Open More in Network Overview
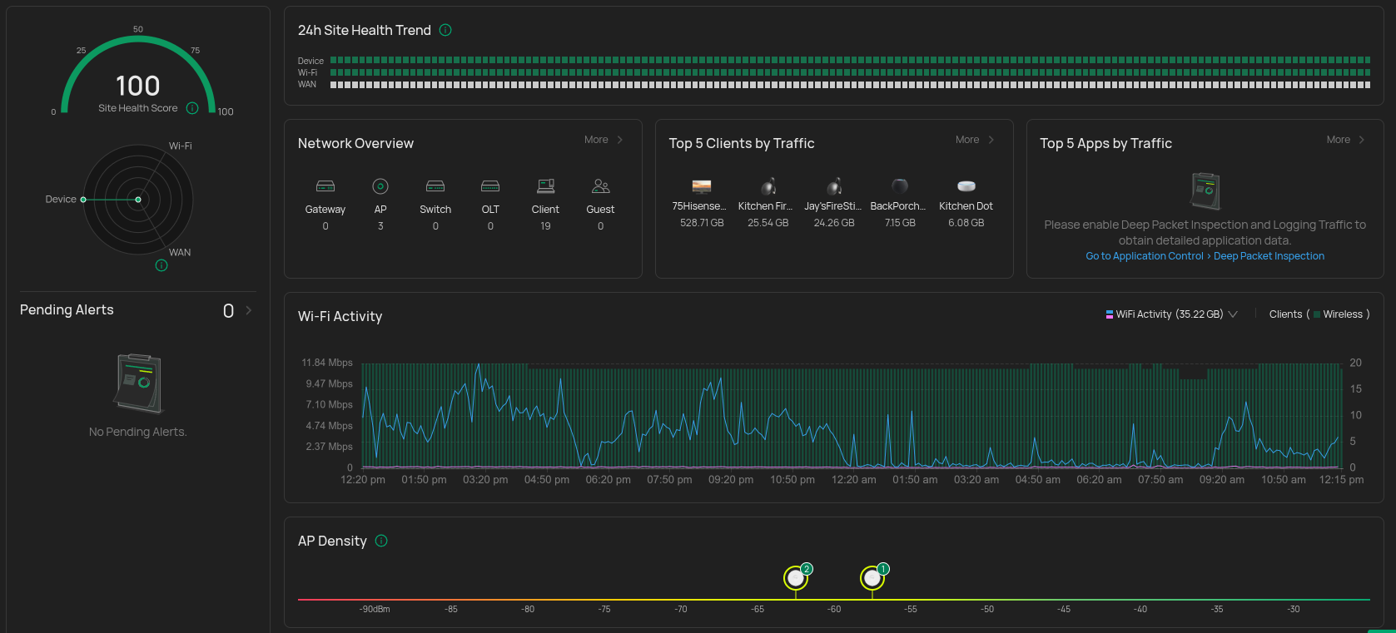The image size is (1396, 633). (604, 140)
